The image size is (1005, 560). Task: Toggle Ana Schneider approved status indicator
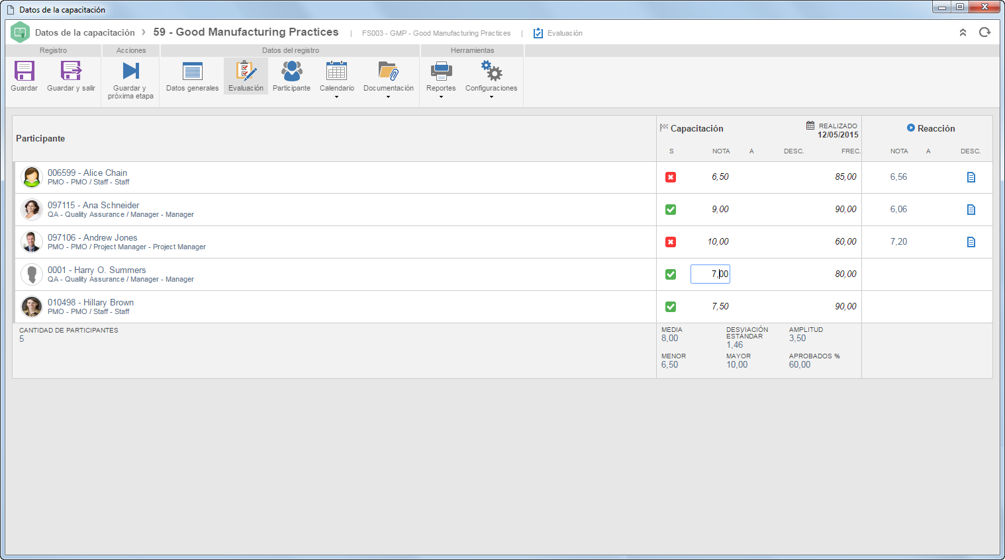tap(671, 210)
